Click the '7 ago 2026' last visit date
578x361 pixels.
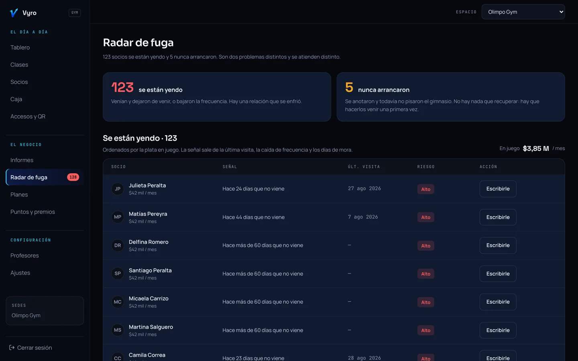tap(363, 217)
